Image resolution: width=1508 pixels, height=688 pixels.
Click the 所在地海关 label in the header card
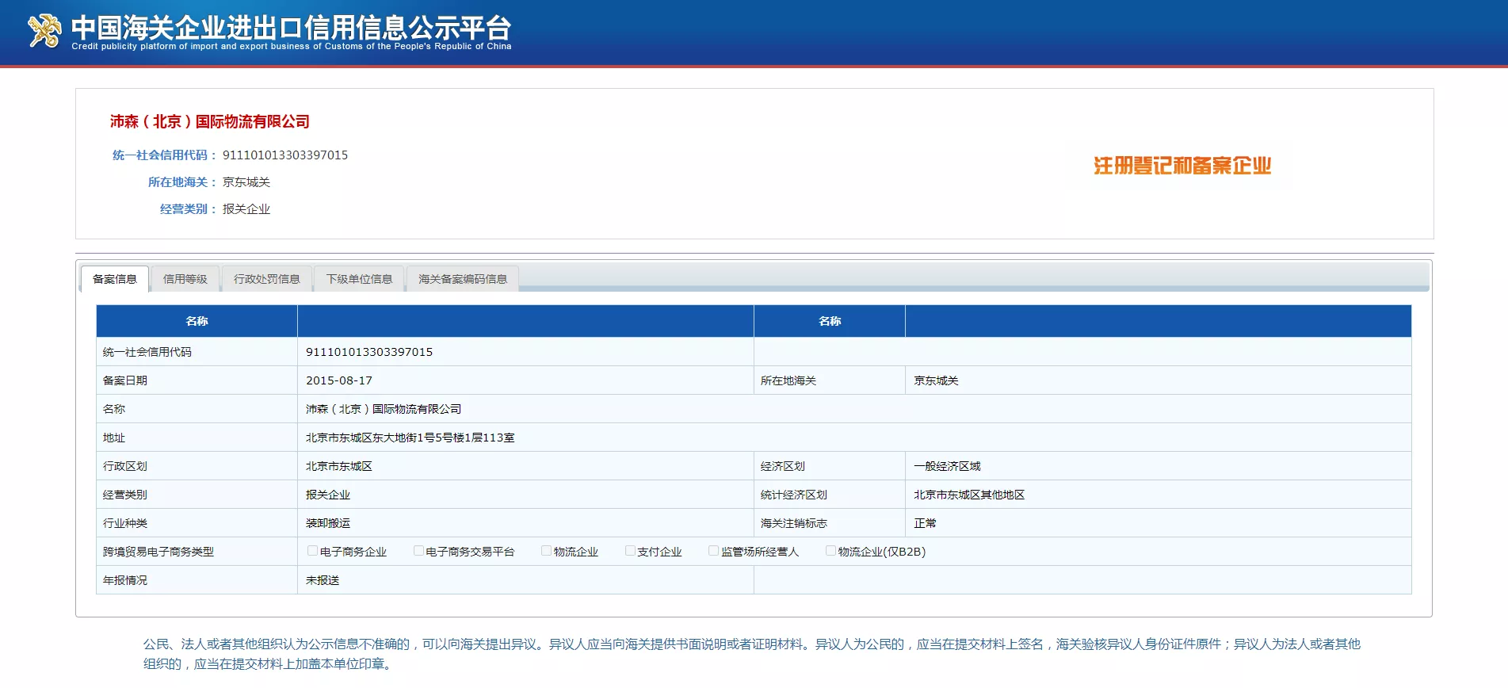pyautogui.click(x=182, y=182)
